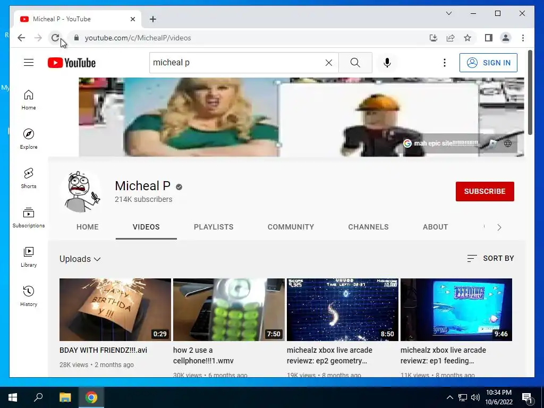This screenshot has width=544, height=408.
Task: Open the tab search dropdown arrow
Action: tap(449, 13)
